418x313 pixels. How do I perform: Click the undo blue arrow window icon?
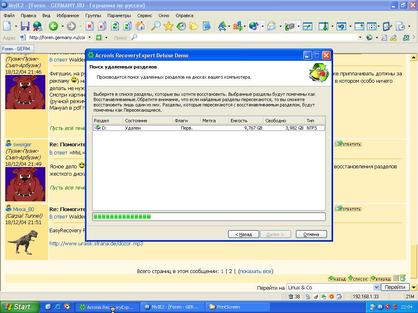342,26
